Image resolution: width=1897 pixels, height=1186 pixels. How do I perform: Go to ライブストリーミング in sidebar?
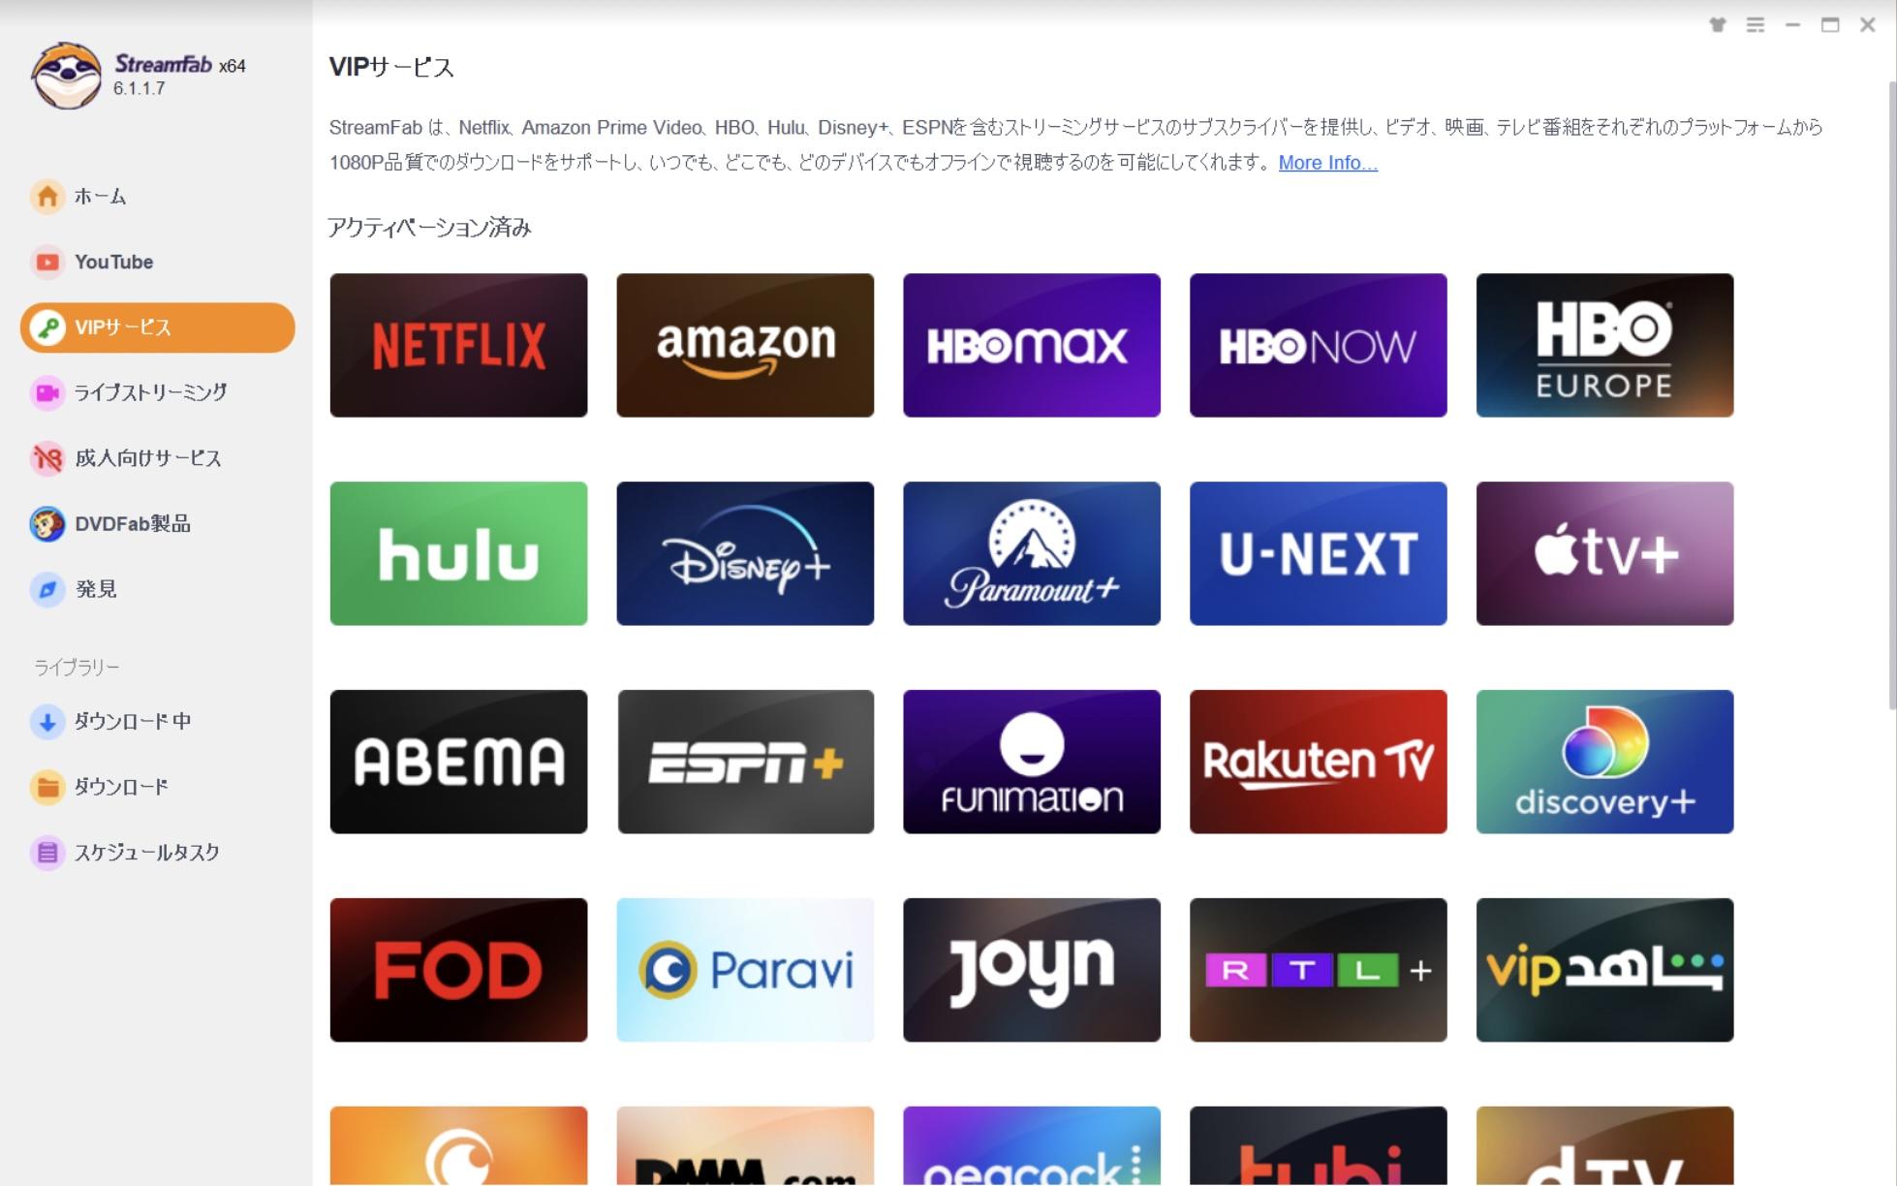pos(157,392)
